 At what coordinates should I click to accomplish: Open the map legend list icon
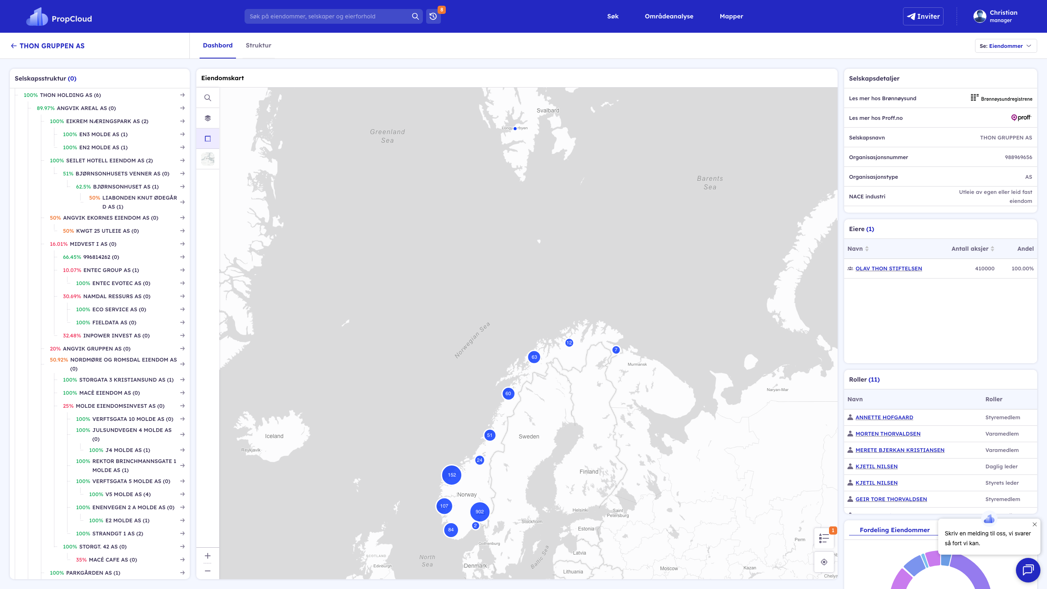pyautogui.click(x=824, y=538)
